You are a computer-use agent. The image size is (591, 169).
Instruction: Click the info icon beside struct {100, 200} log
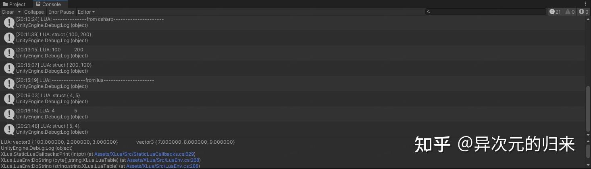pos(9,38)
